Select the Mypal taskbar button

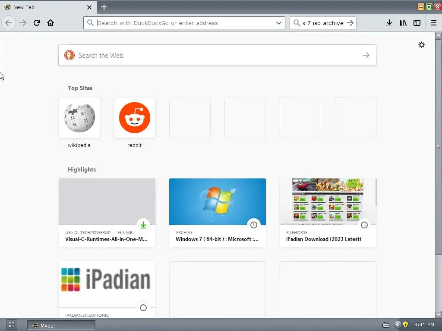[x=61, y=326]
